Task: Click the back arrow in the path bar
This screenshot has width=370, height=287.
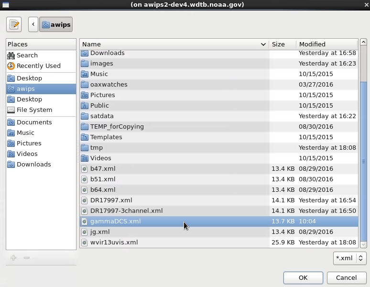Action: 33,24
